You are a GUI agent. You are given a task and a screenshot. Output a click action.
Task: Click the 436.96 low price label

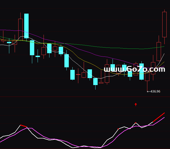pyautogui.click(x=155, y=91)
